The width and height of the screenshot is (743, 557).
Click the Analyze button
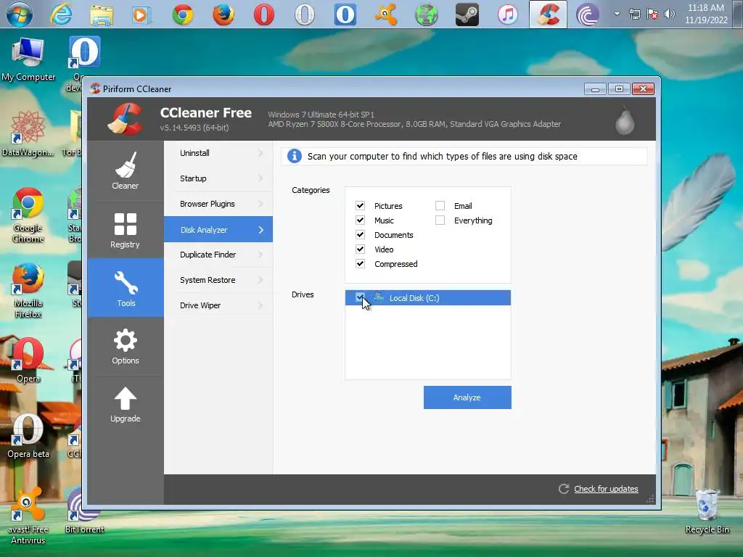(x=467, y=397)
